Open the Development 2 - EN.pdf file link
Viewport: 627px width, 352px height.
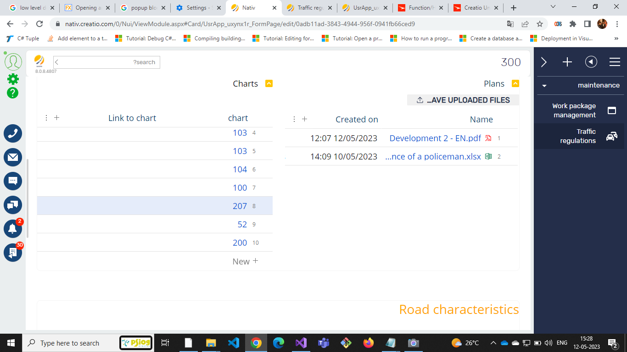[x=435, y=138]
